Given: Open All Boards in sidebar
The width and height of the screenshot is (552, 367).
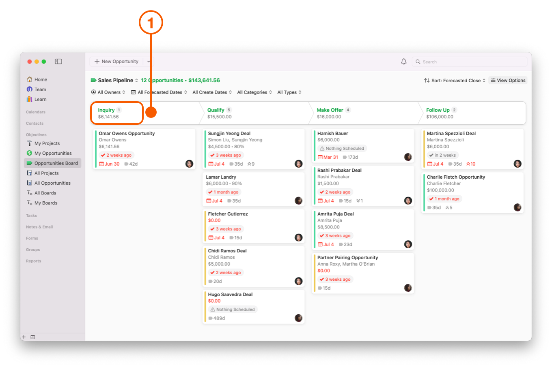Looking at the screenshot, I should (45, 193).
